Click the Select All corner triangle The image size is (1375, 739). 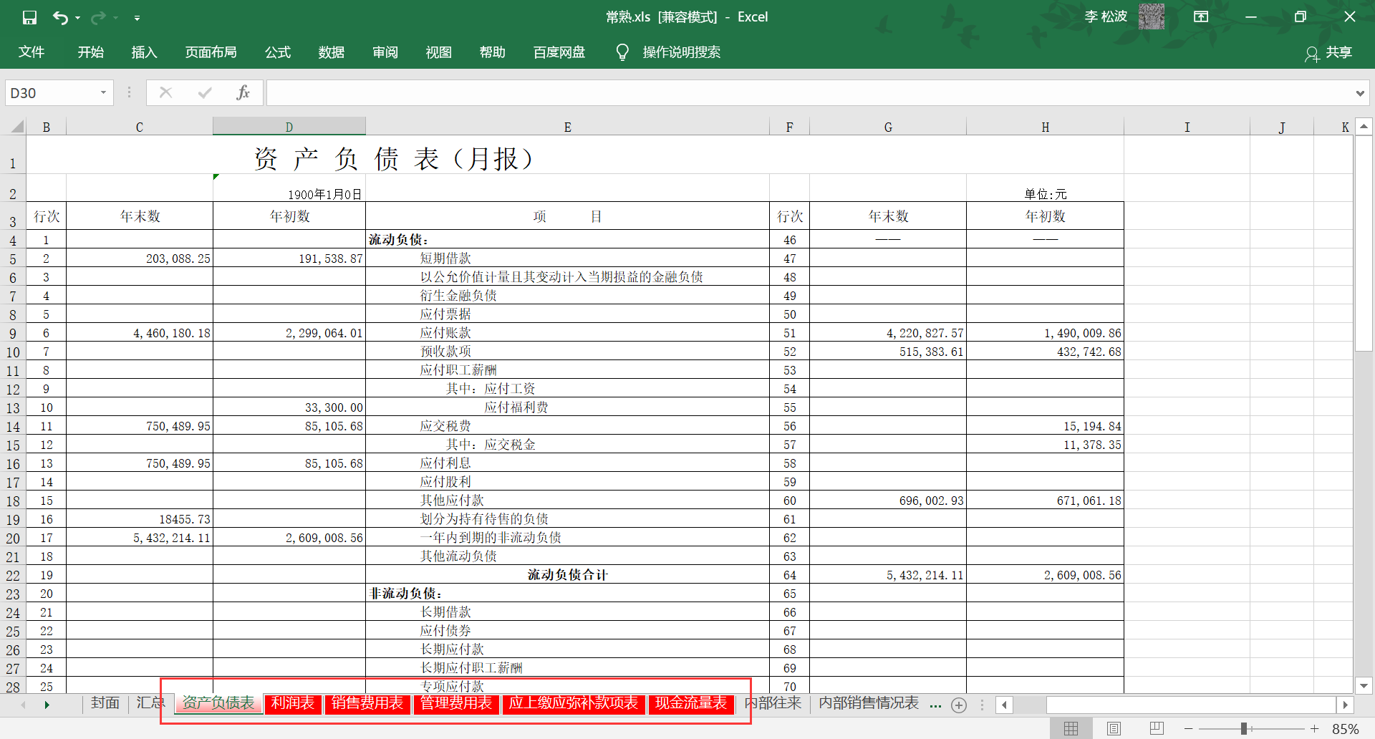[x=16, y=127]
